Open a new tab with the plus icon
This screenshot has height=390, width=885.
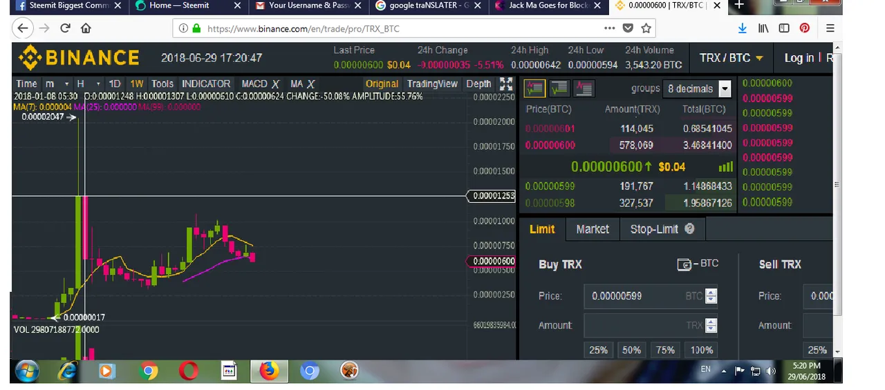tap(738, 6)
